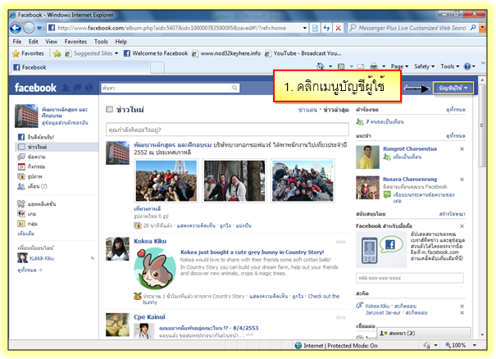Open the first snowy group photo thumbnail
Image resolution: width=496 pixels, height=359 pixels.
click(166, 181)
